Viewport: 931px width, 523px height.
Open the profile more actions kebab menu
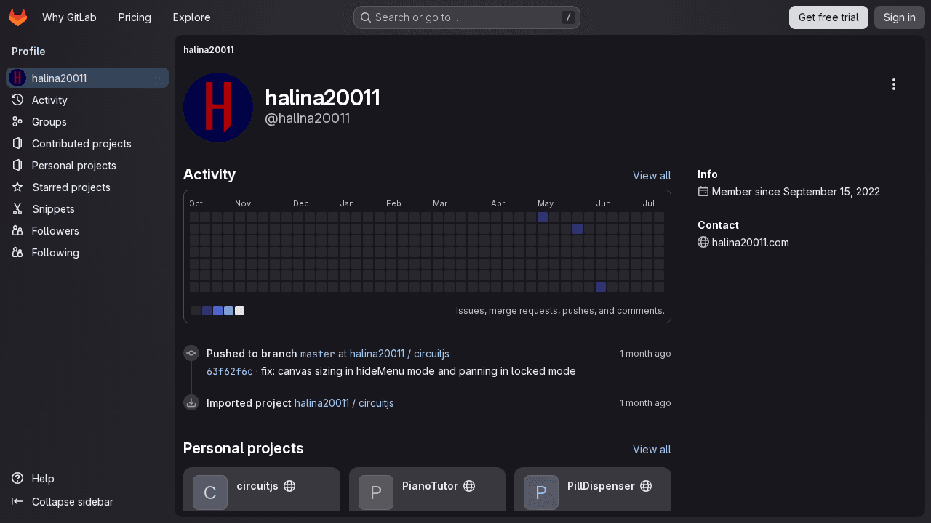[893, 84]
